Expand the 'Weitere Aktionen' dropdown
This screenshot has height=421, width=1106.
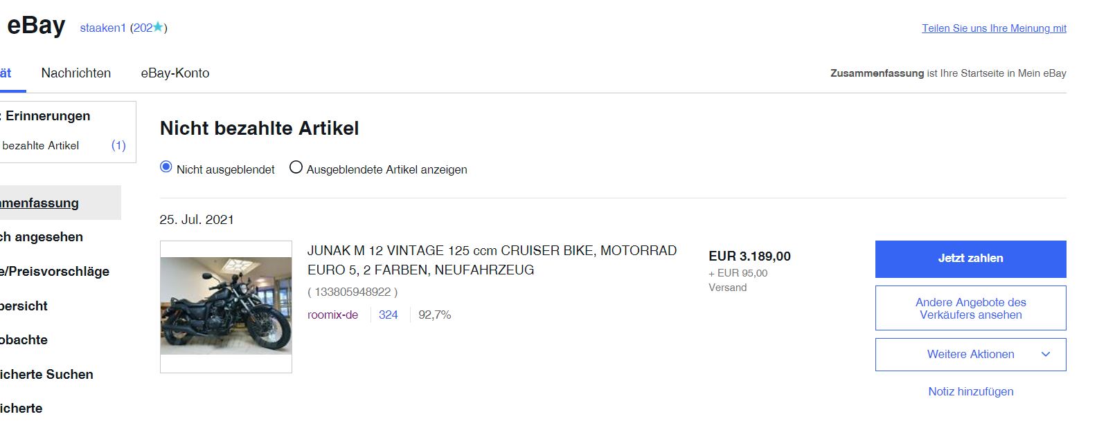(x=970, y=354)
